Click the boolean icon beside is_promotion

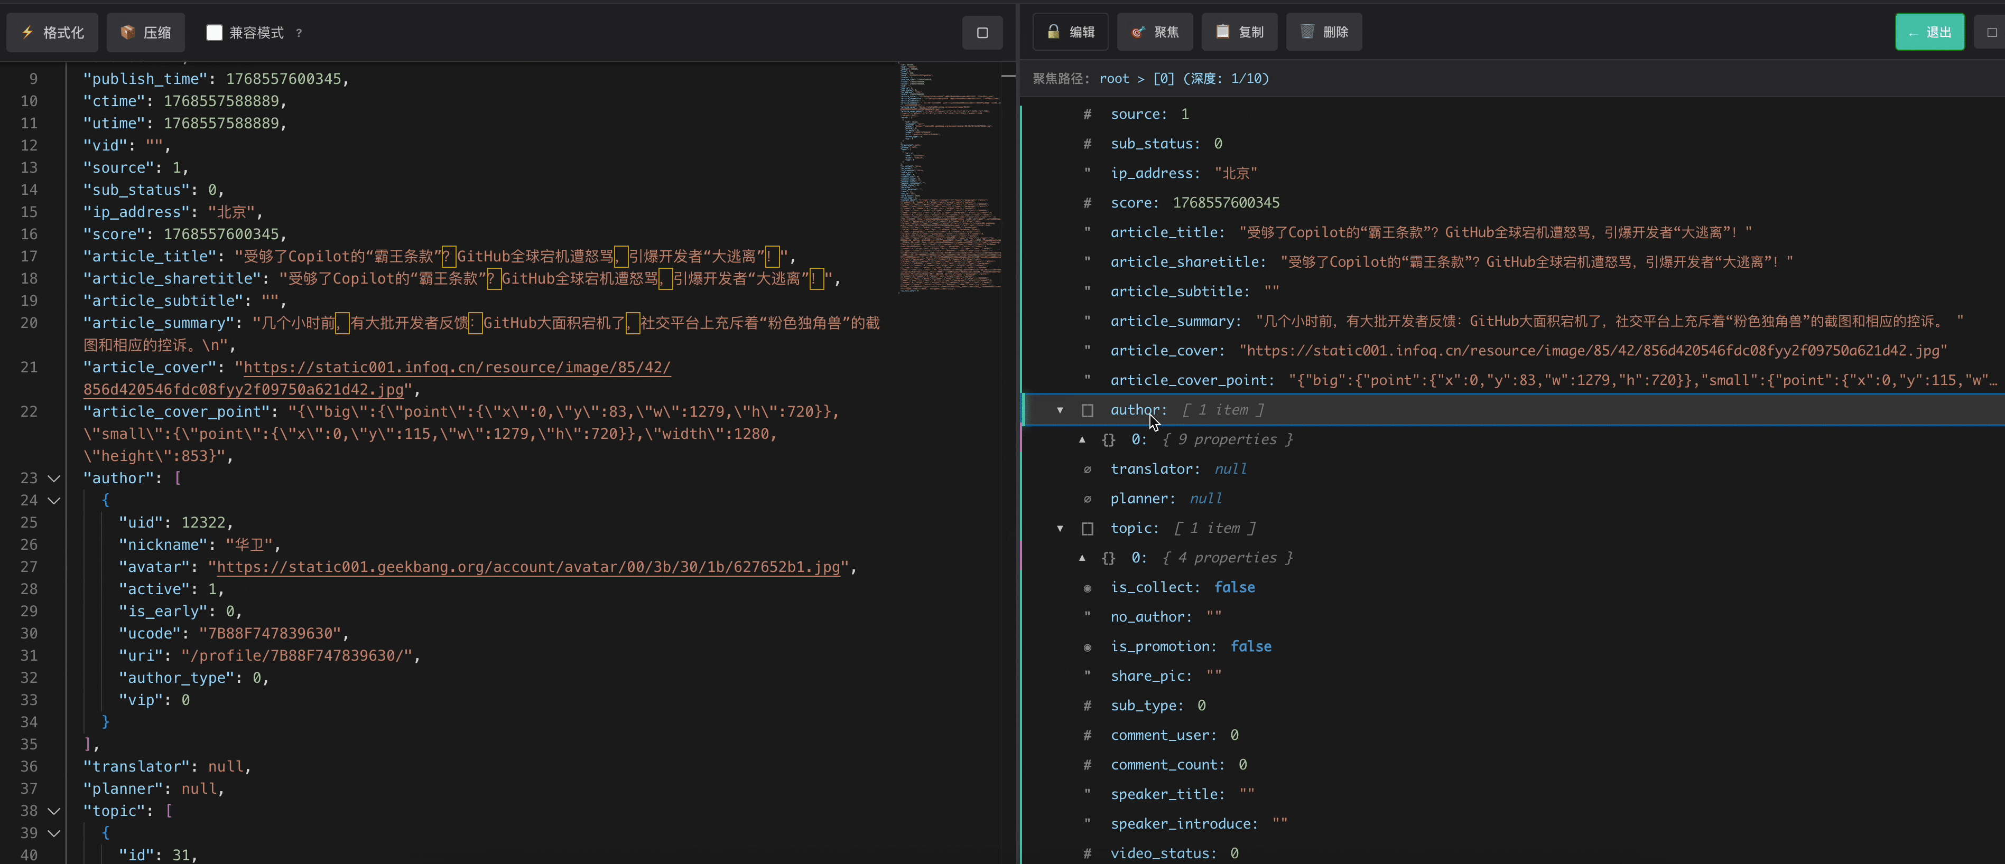click(x=1088, y=647)
